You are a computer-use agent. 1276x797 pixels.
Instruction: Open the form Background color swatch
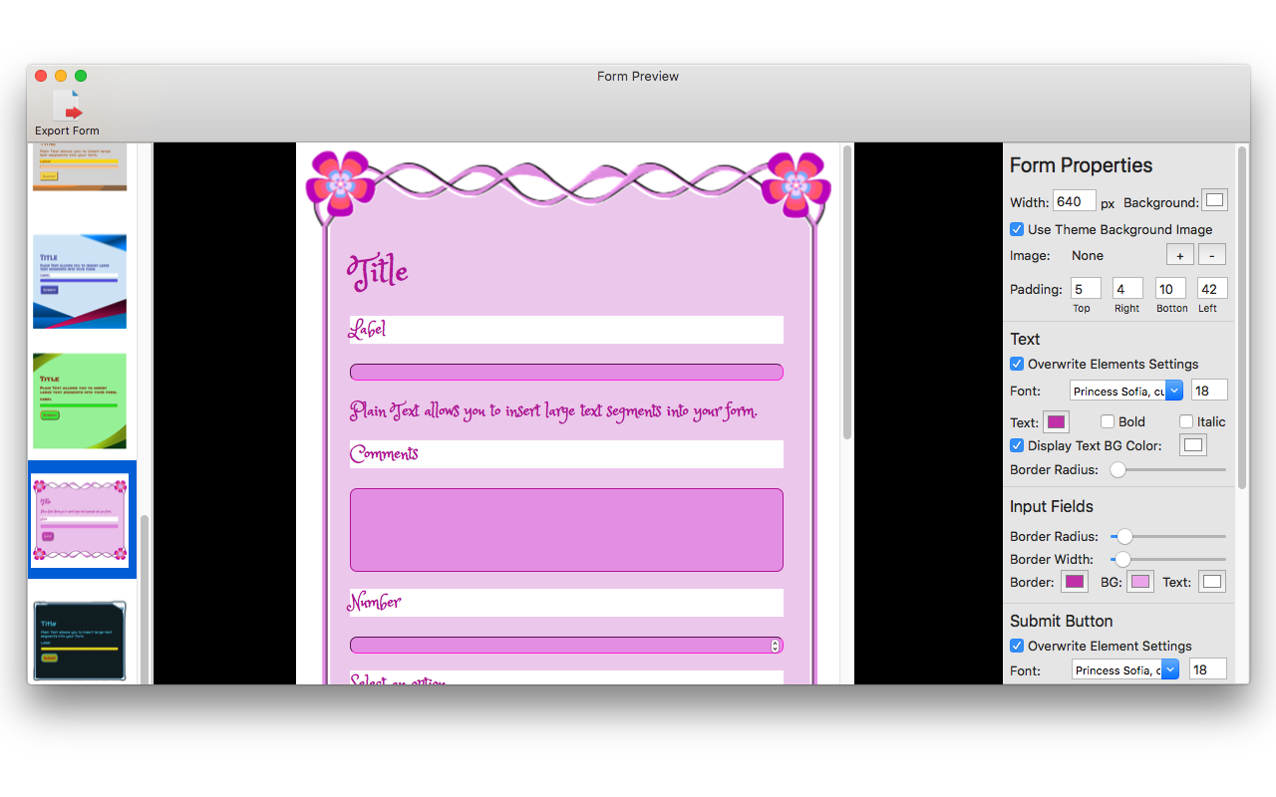click(1214, 200)
